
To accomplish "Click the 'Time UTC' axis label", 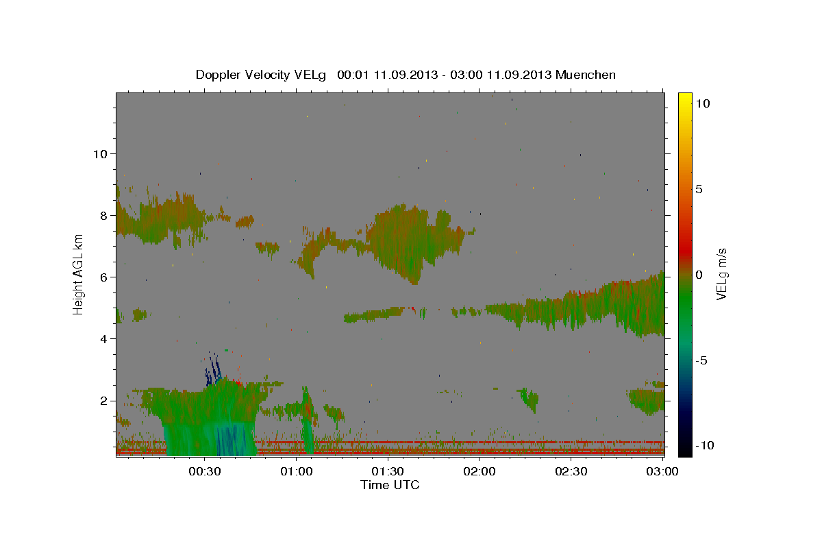I will [x=390, y=485].
